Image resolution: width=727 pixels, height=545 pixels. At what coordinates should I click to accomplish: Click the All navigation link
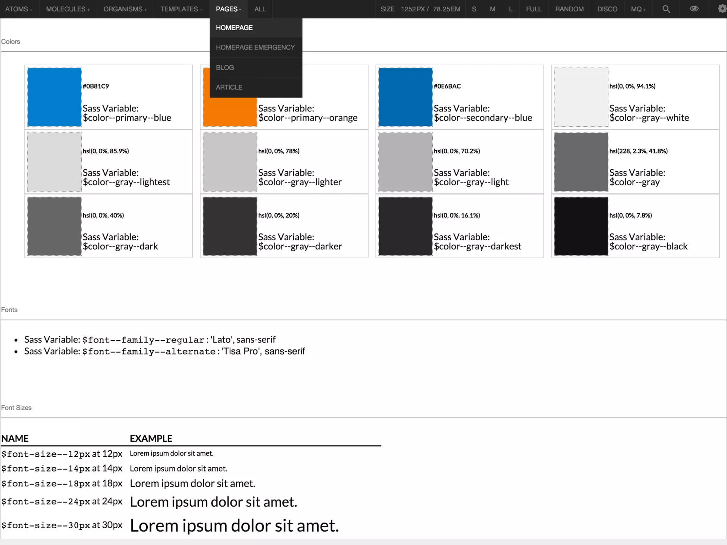pos(260,9)
